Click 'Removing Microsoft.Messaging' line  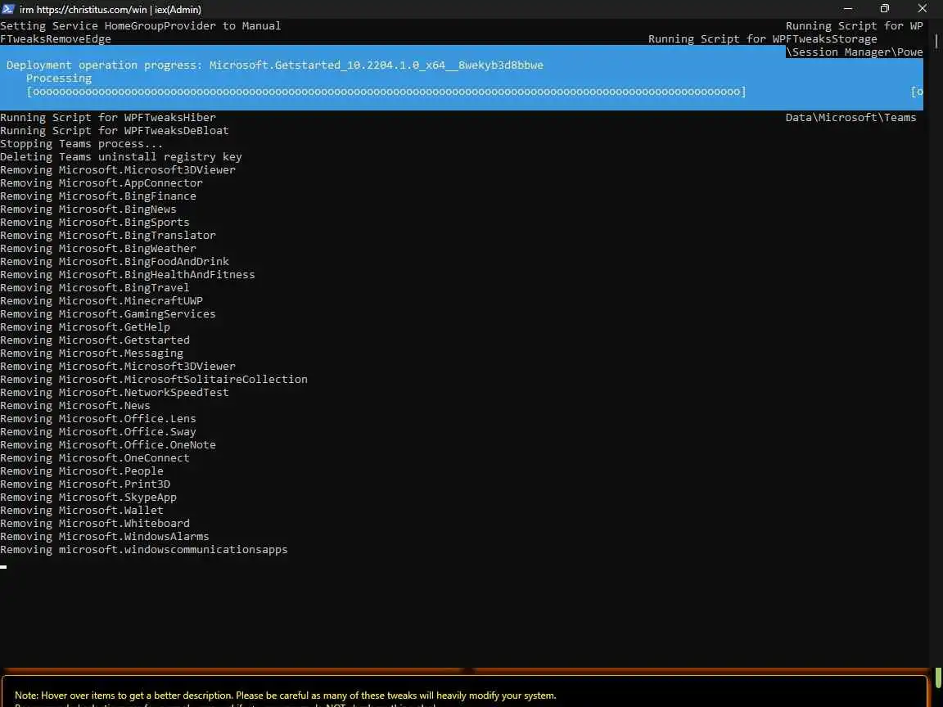[x=92, y=353]
